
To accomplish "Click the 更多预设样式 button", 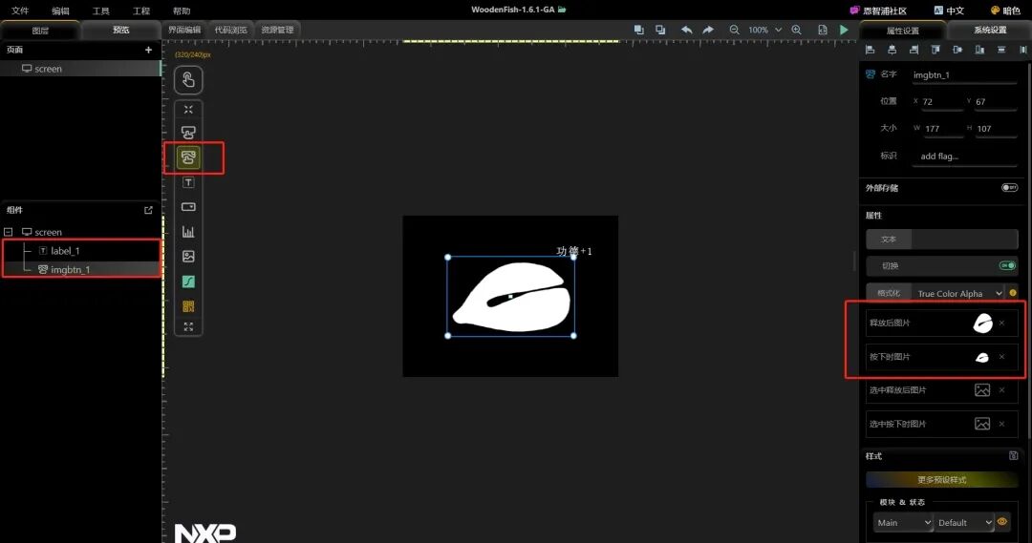I will [x=942, y=480].
